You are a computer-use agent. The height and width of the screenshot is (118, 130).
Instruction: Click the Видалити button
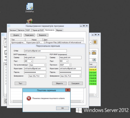pos(43,35)
